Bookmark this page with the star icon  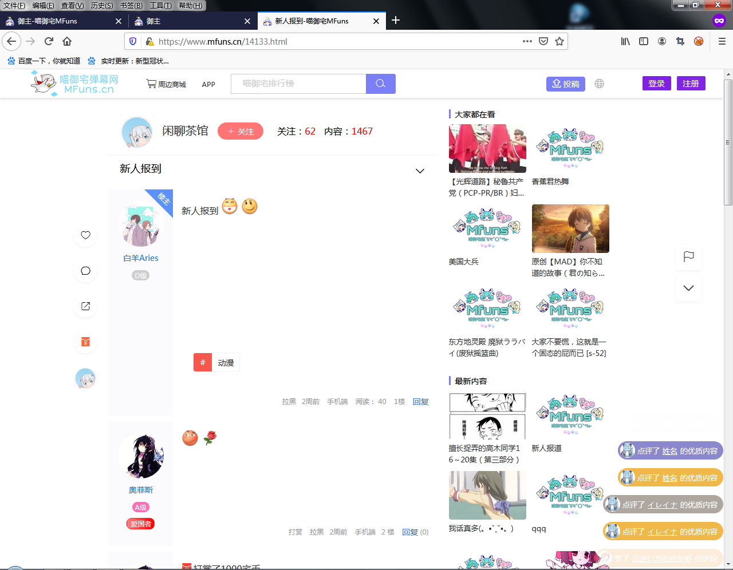point(559,41)
